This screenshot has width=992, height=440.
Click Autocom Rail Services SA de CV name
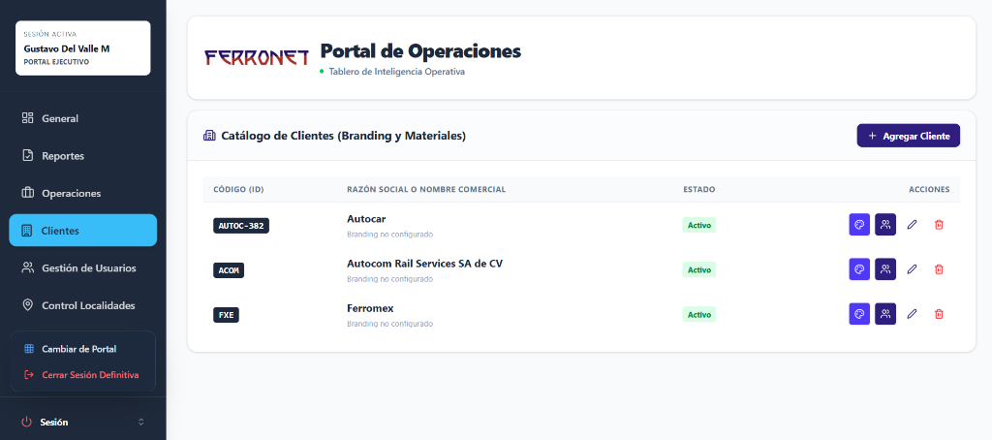pyautogui.click(x=424, y=264)
